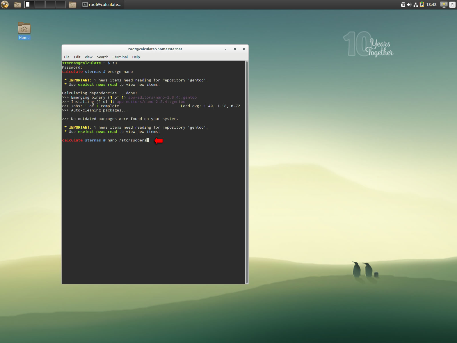Open the volume control in tray

pos(409,5)
